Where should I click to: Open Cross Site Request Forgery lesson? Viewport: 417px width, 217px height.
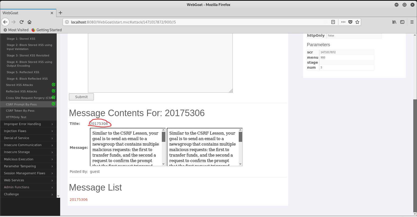(29, 98)
